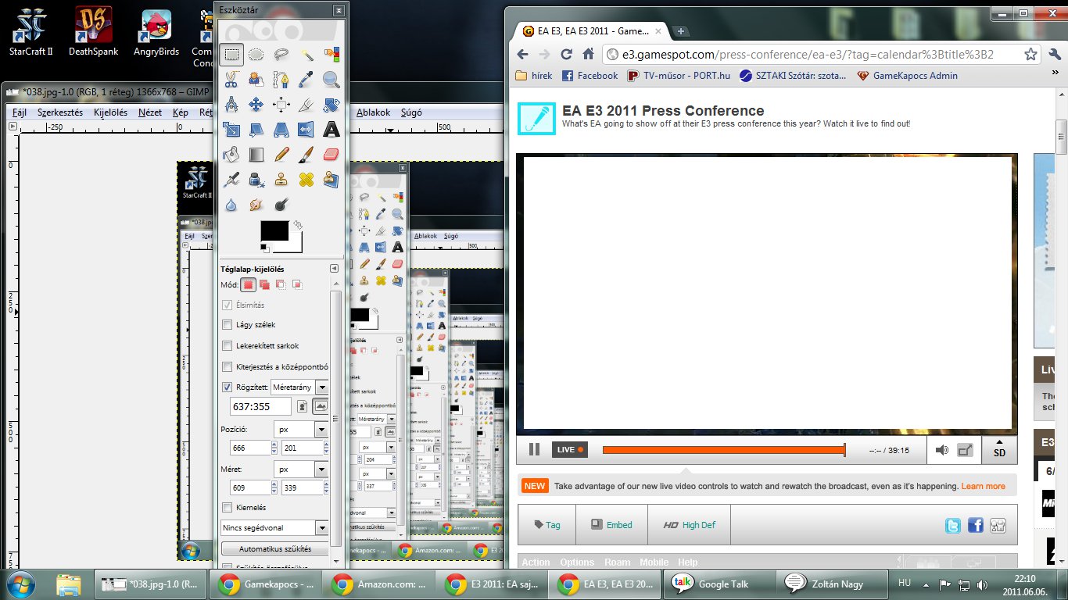Select the Measure compass tool
The height and width of the screenshot is (600, 1068).
(x=231, y=104)
